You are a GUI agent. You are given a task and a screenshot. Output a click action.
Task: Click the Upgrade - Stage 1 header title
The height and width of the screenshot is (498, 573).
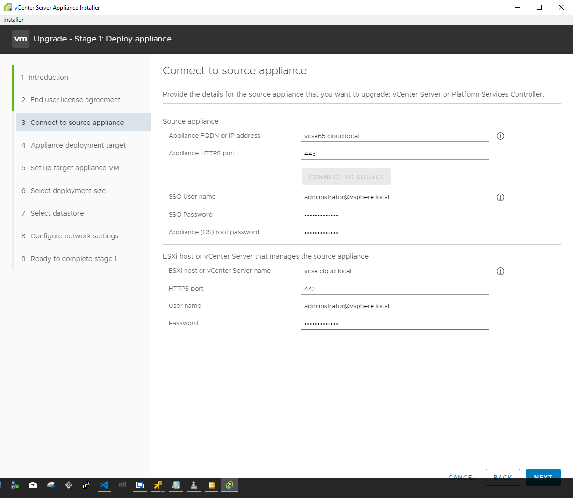click(x=102, y=39)
